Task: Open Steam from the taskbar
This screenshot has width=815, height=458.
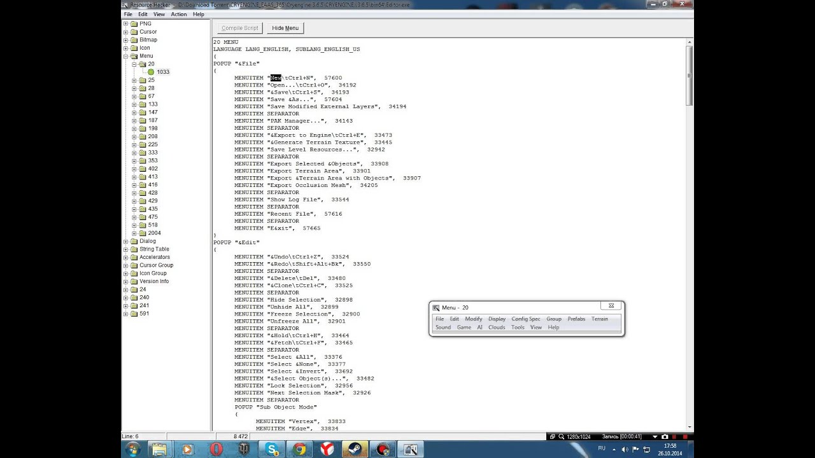Action: pos(355,449)
